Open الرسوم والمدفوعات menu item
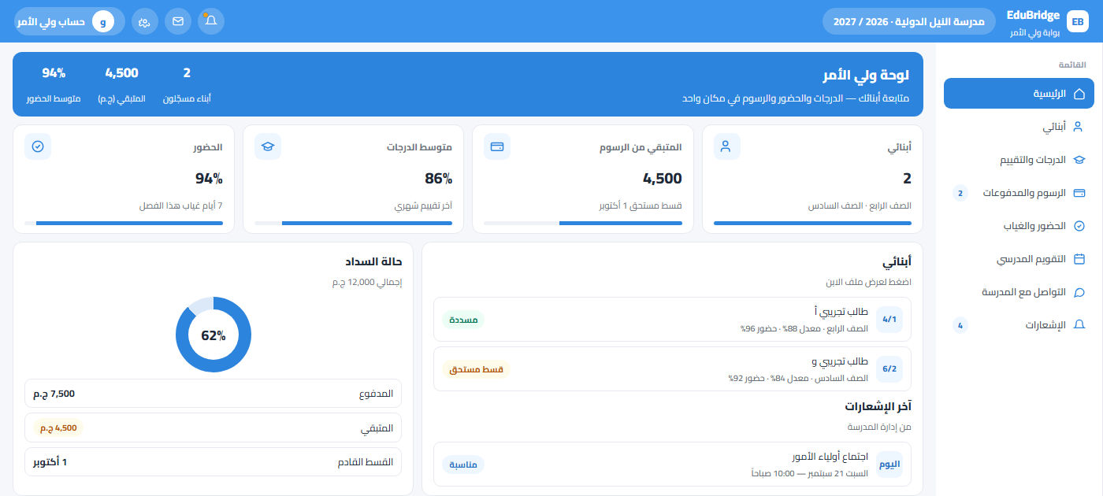This screenshot has height=496, width=1103. coord(1019,193)
